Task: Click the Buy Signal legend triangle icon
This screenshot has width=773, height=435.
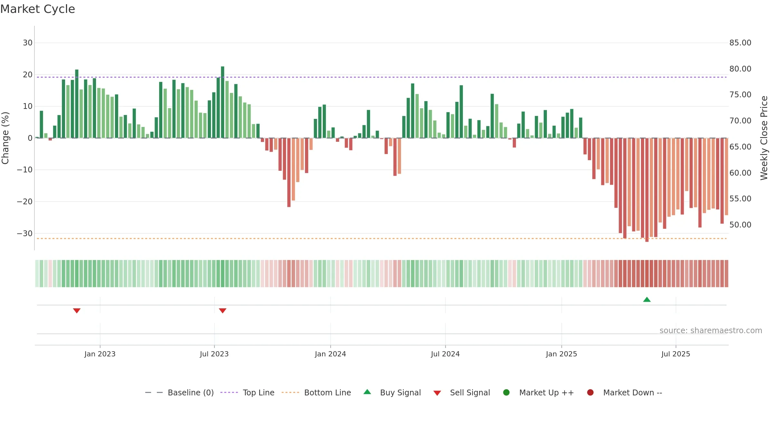Action: point(367,392)
